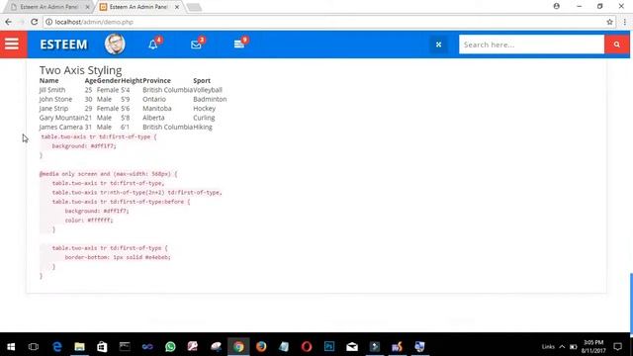Image resolution: width=633 pixels, height=356 pixels.
Task: Select the 'Jane Strip' table cell
Action: pyautogui.click(x=53, y=109)
